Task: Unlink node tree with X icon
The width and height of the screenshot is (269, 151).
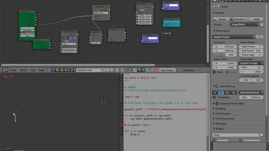Action: point(111,70)
